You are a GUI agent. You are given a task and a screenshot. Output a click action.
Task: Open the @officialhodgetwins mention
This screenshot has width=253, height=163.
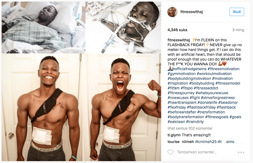[189, 69]
